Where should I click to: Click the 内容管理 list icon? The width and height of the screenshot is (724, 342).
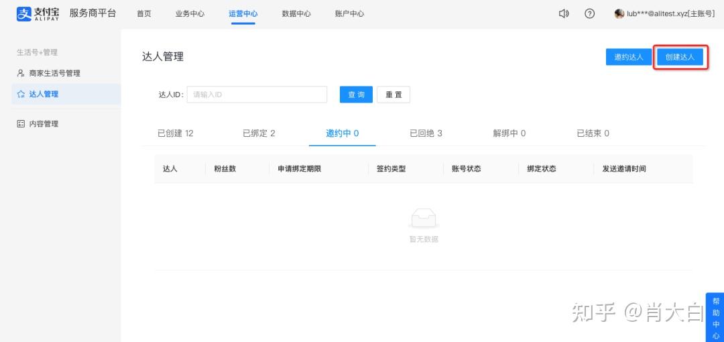(20, 124)
